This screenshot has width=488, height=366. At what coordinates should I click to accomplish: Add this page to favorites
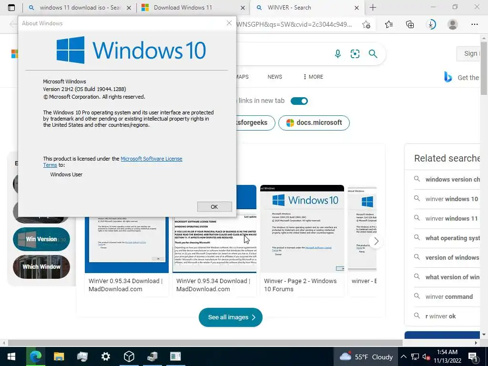tap(366, 25)
